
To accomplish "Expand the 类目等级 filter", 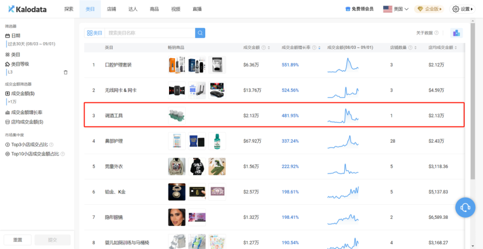I will (x=18, y=64).
